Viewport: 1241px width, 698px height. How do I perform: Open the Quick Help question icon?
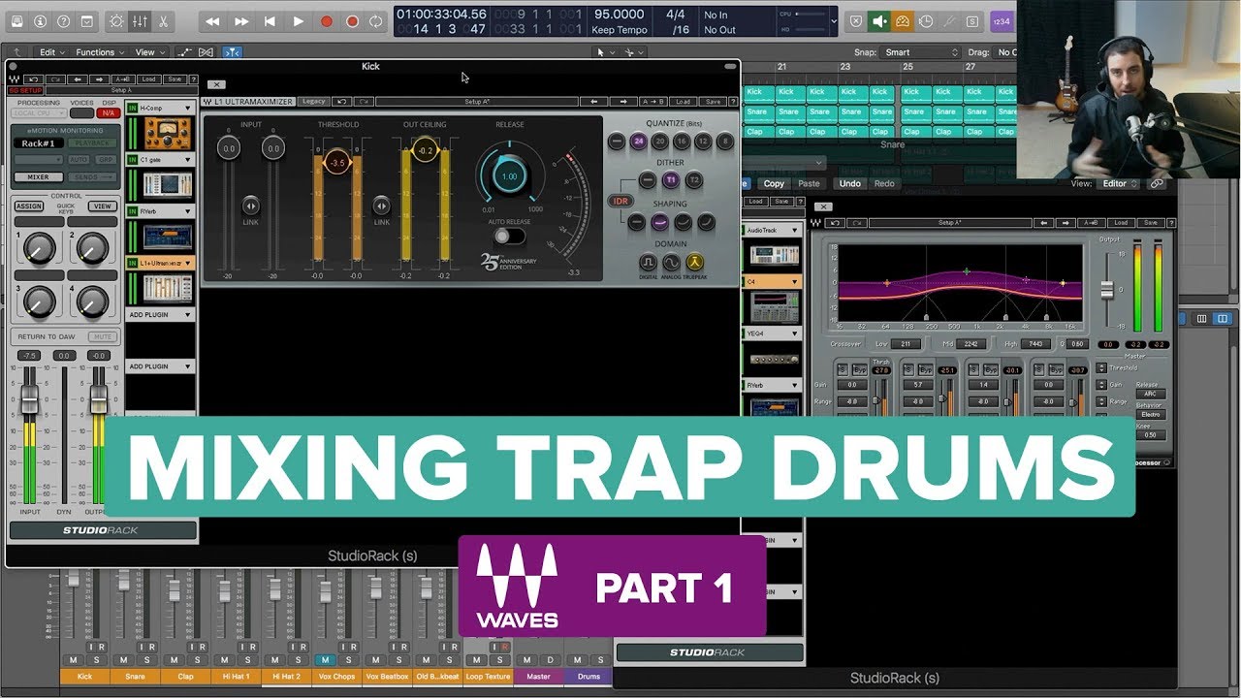click(64, 20)
